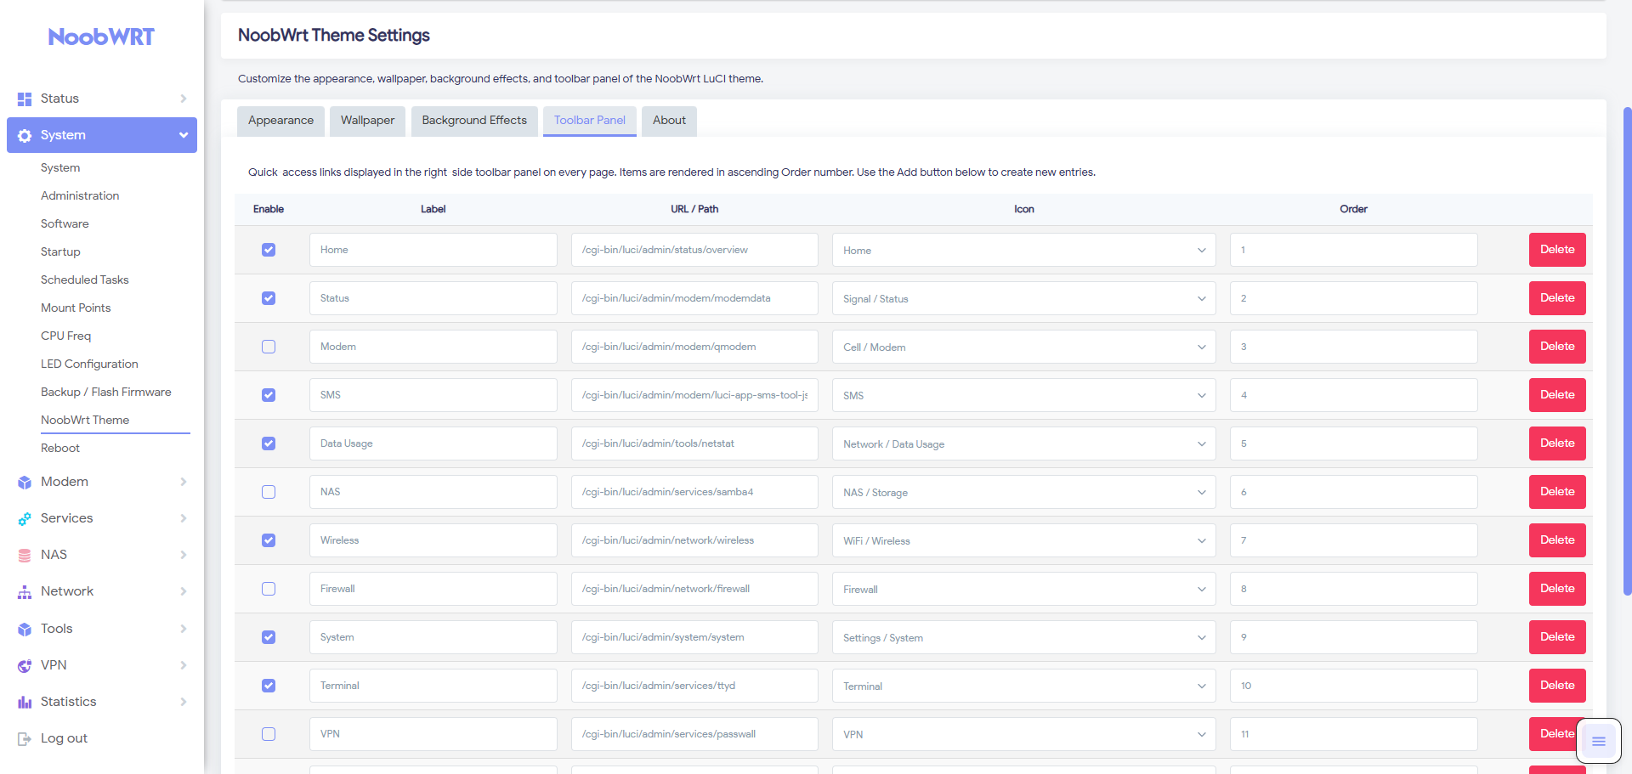Open Backup / Flash Firmware page
Screen dimensions: 1632x774
(x=106, y=392)
